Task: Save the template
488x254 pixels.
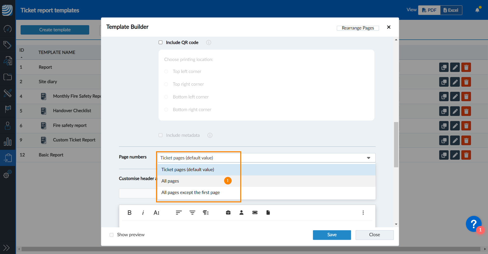Action: click(332, 235)
